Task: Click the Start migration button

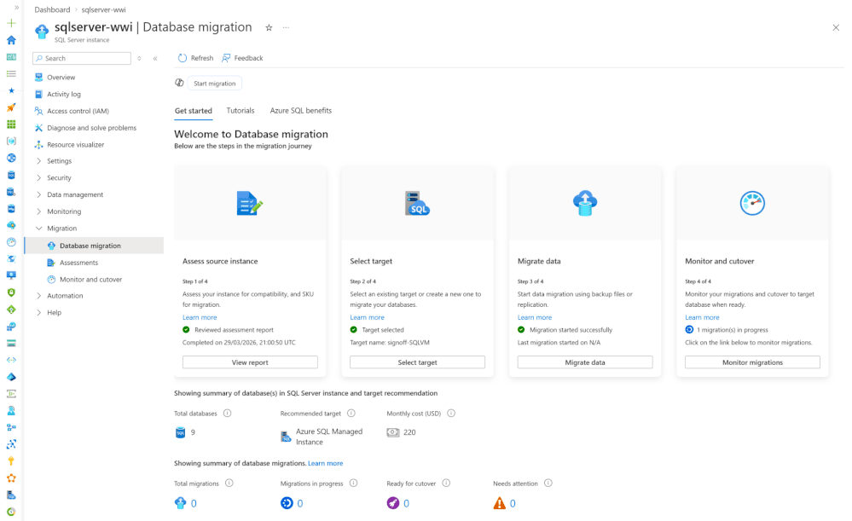Action: 215,84
